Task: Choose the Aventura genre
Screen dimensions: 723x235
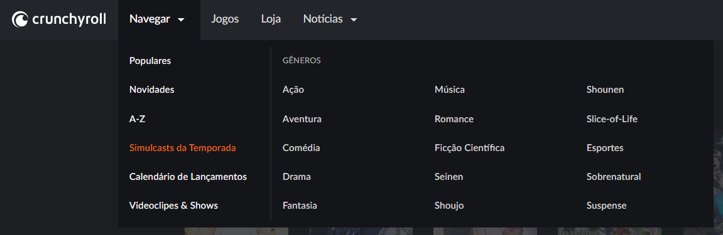Action: pyautogui.click(x=302, y=119)
